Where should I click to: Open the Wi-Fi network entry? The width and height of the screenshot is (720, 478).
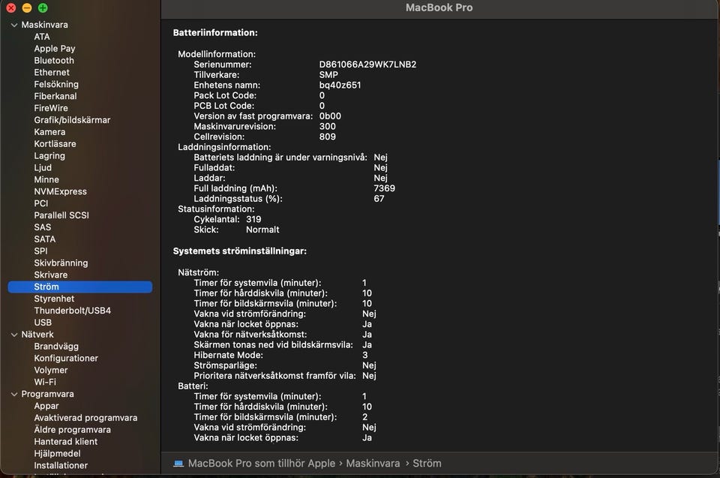pos(45,382)
